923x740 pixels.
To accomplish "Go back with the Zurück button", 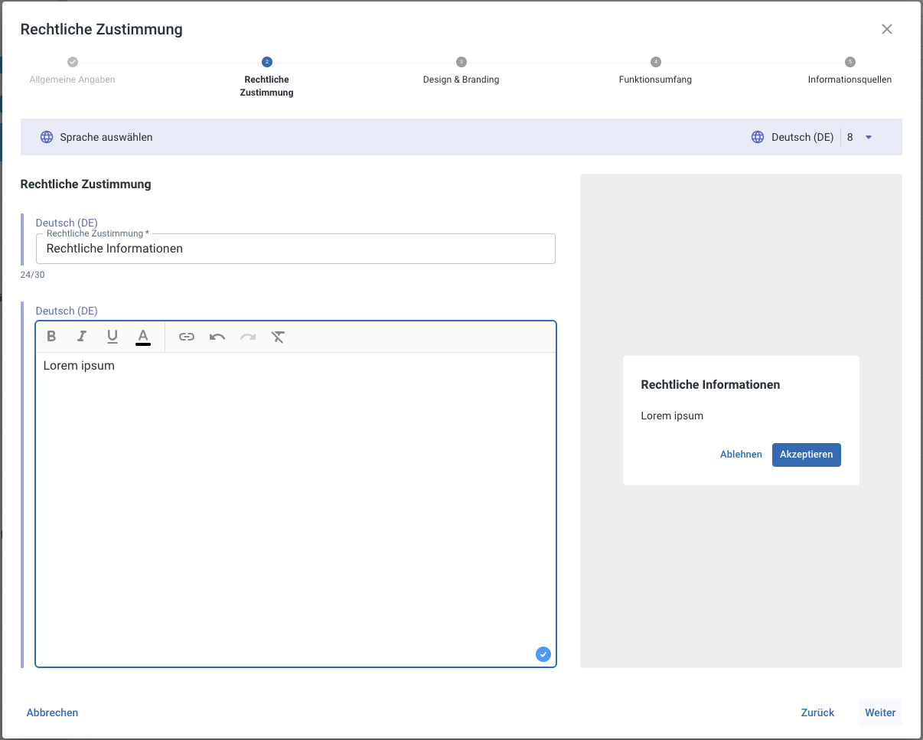I will (x=817, y=712).
